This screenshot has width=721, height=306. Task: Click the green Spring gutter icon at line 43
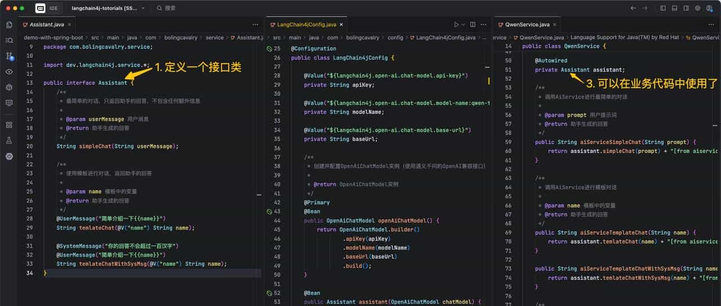click(x=269, y=211)
